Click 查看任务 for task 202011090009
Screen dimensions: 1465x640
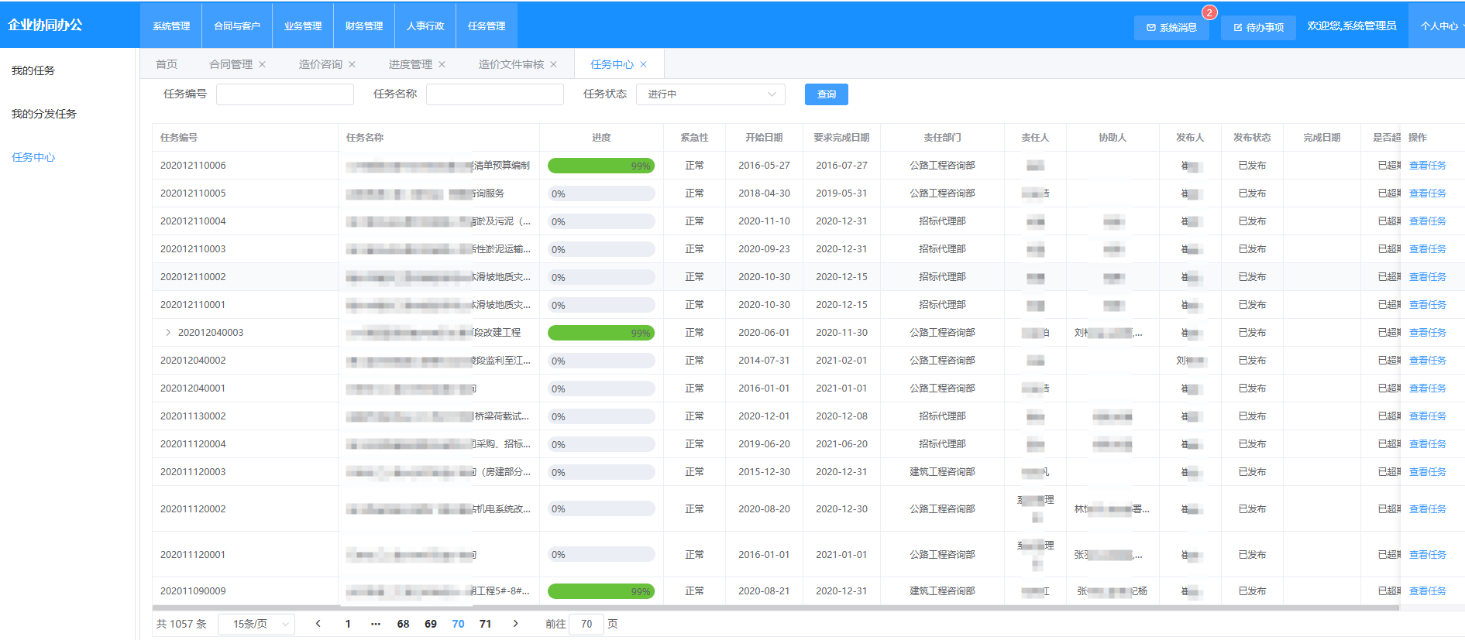tap(1428, 591)
